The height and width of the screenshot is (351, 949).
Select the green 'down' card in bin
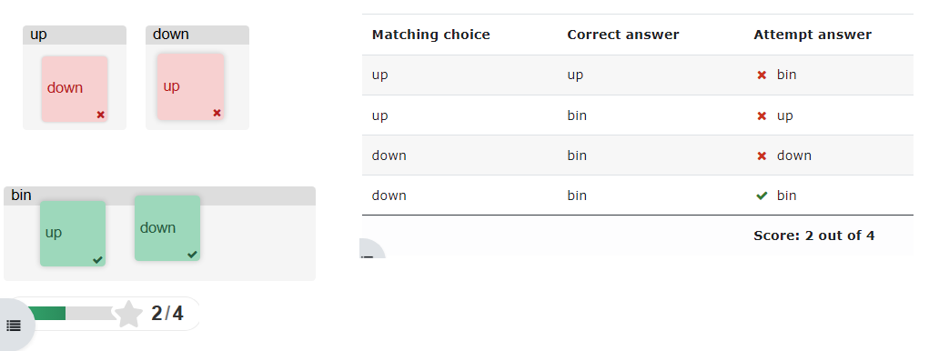click(167, 228)
